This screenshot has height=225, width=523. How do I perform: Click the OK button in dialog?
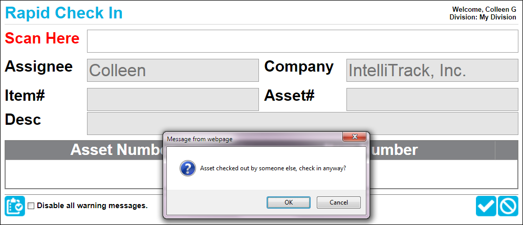pos(289,202)
